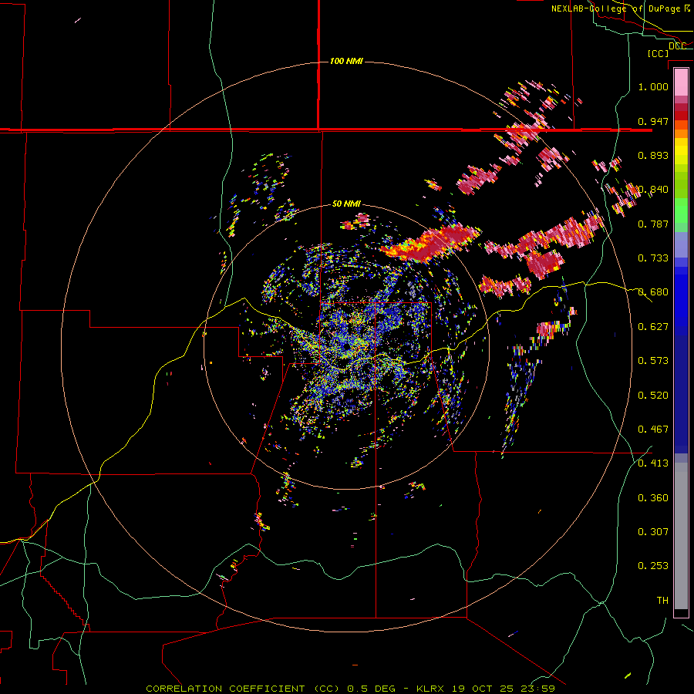Click the 0.840 legend value

pos(653,190)
